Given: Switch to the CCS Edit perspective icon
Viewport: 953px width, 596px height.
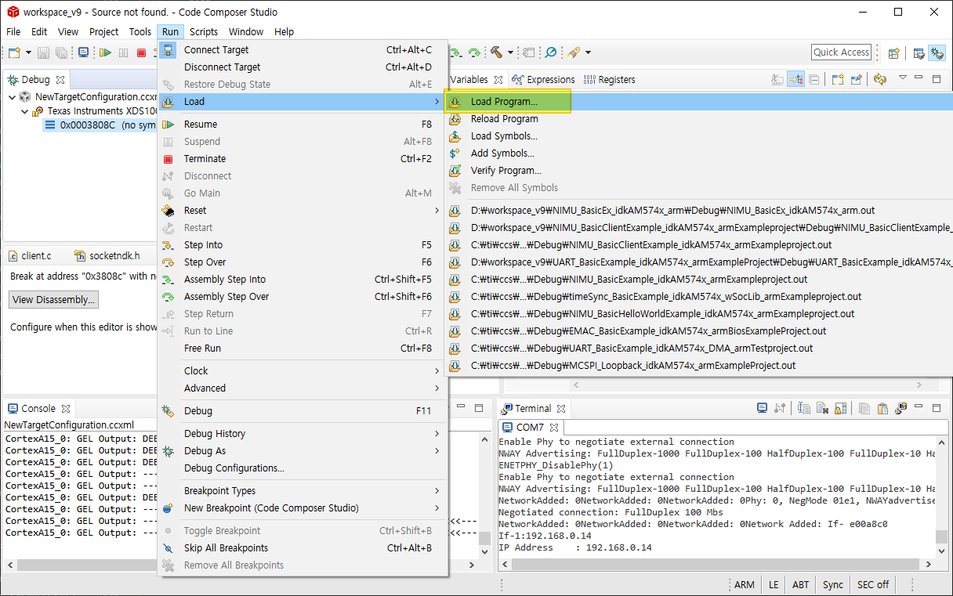Looking at the screenshot, I should point(919,53).
